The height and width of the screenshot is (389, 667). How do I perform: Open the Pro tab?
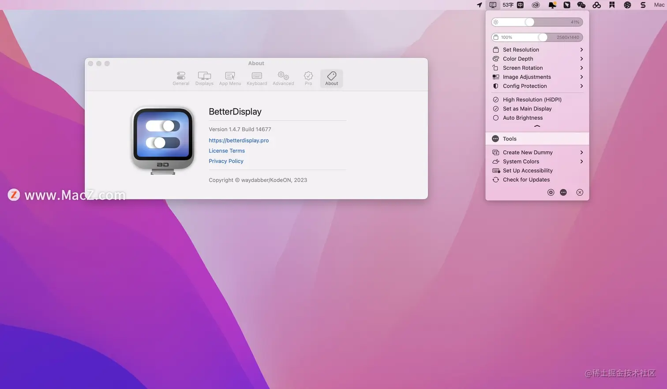pyautogui.click(x=308, y=78)
